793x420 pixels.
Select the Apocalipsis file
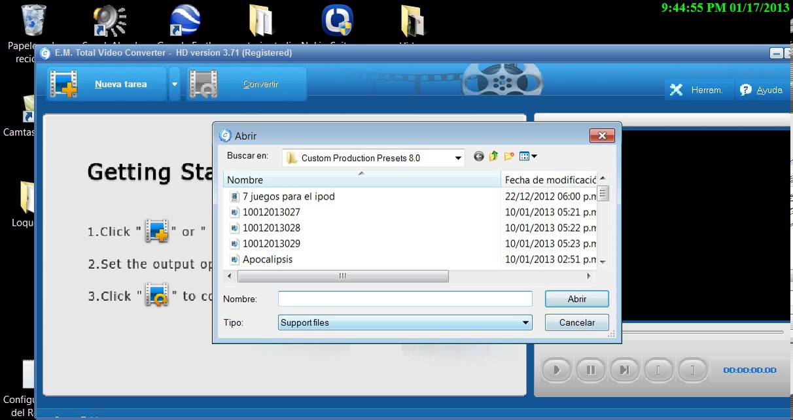[268, 259]
